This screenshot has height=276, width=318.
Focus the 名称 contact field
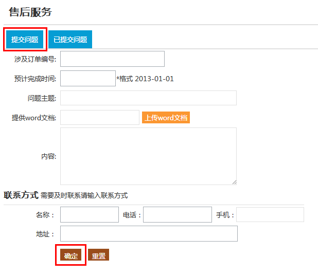coord(89,215)
